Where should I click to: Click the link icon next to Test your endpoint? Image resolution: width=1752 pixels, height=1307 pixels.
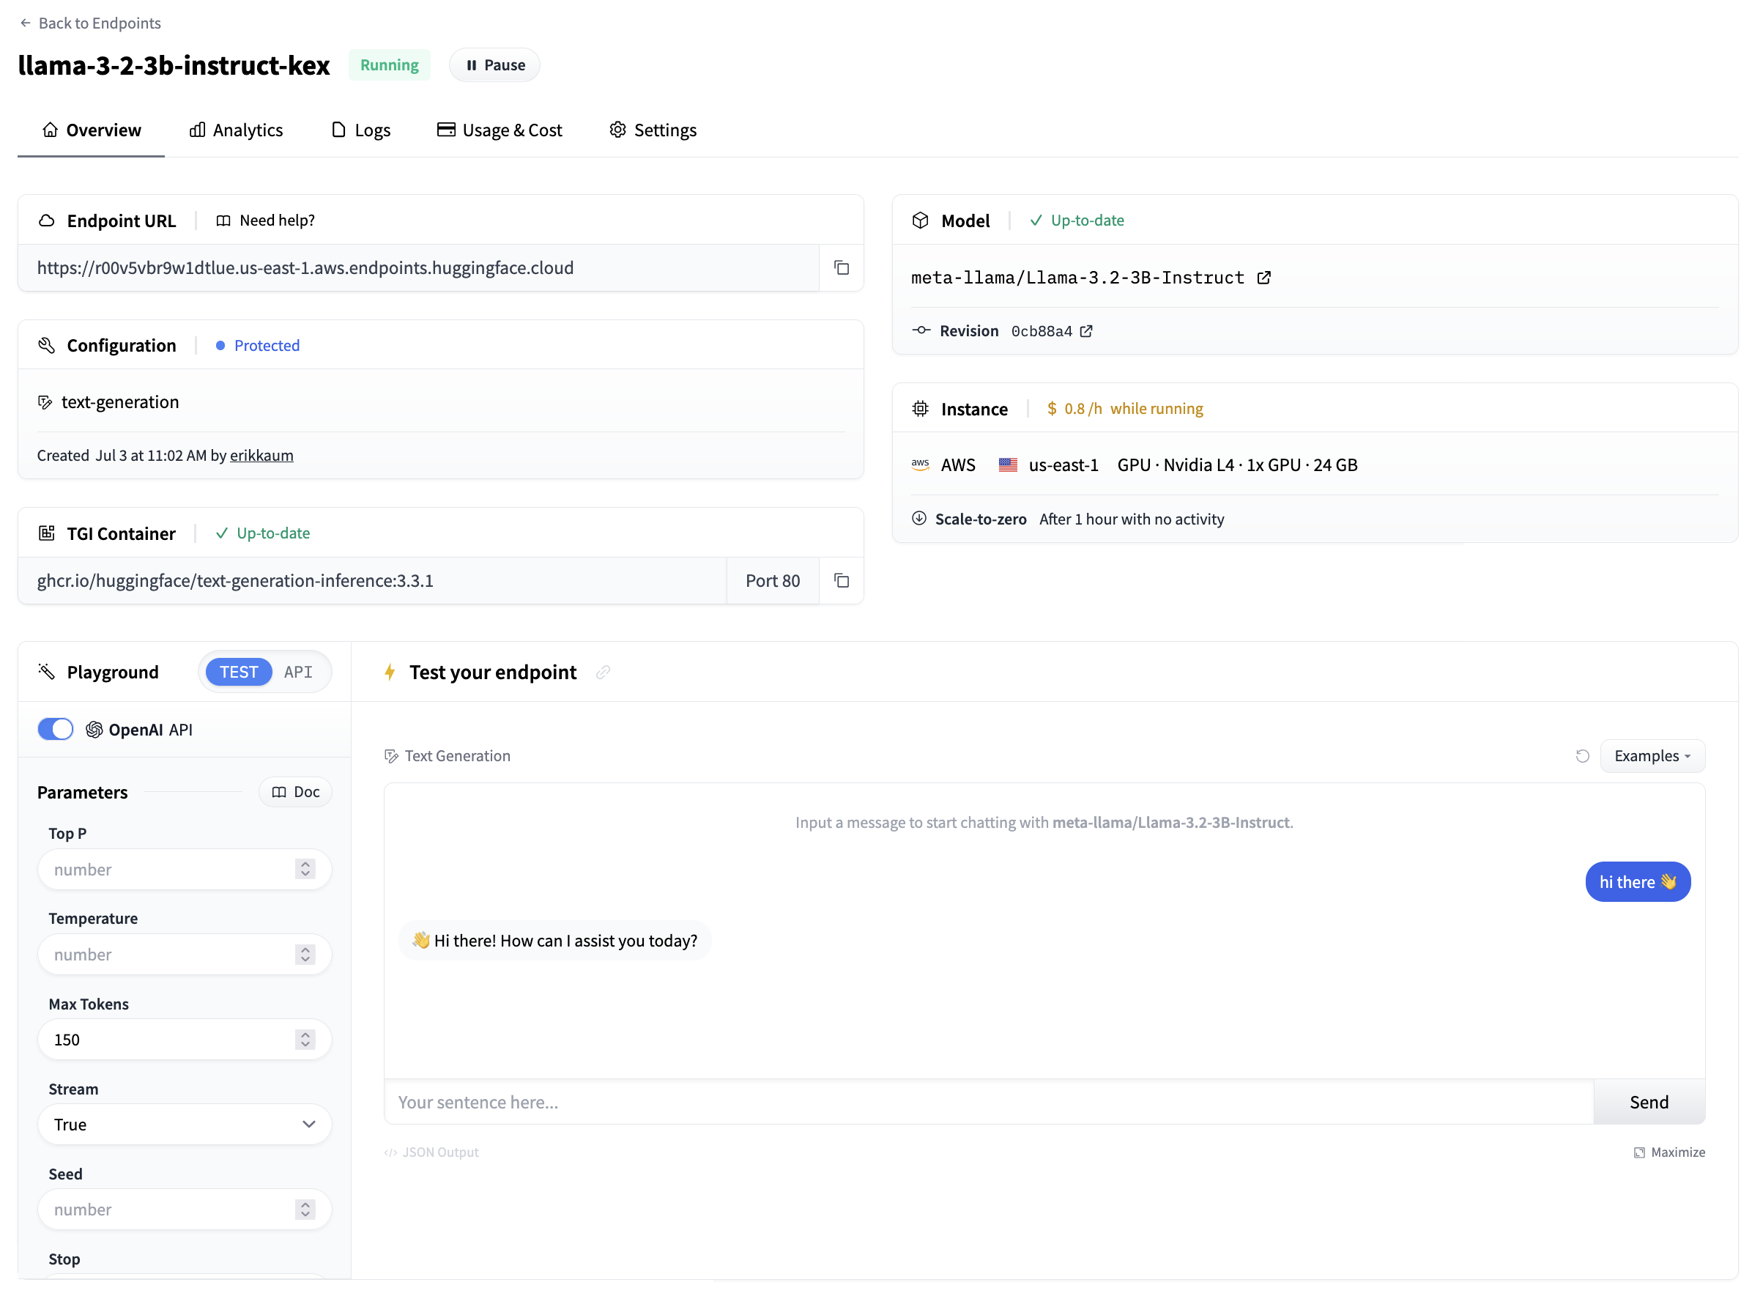pyautogui.click(x=603, y=673)
